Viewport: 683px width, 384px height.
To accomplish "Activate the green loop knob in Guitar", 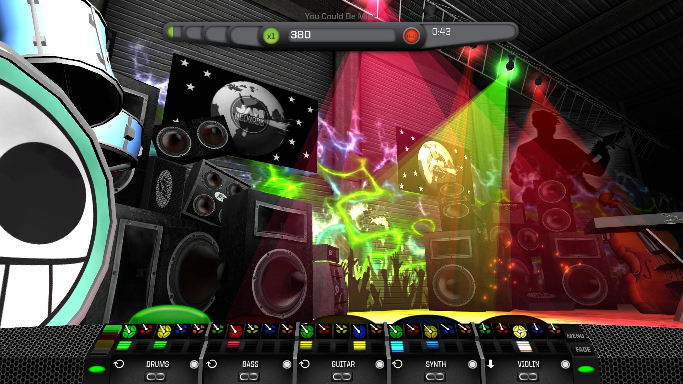I will coord(307,331).
